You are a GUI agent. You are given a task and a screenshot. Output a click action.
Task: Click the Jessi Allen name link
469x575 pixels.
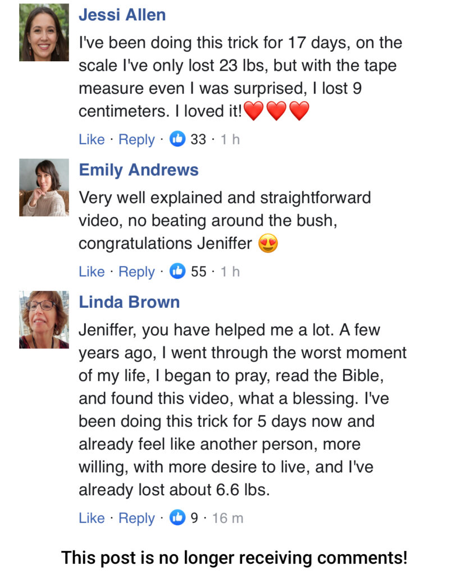[122, 15]
